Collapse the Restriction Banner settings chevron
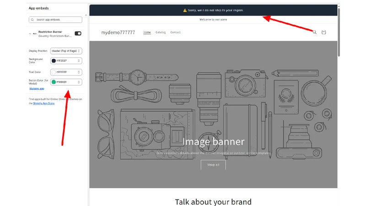Viewport: 366px width, 206px height. coord(30,33)
